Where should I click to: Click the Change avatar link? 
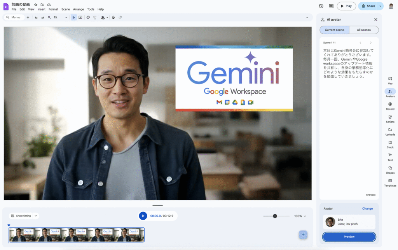pos(367,209)
